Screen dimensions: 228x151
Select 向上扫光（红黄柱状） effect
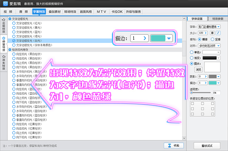tap(27, 133)
